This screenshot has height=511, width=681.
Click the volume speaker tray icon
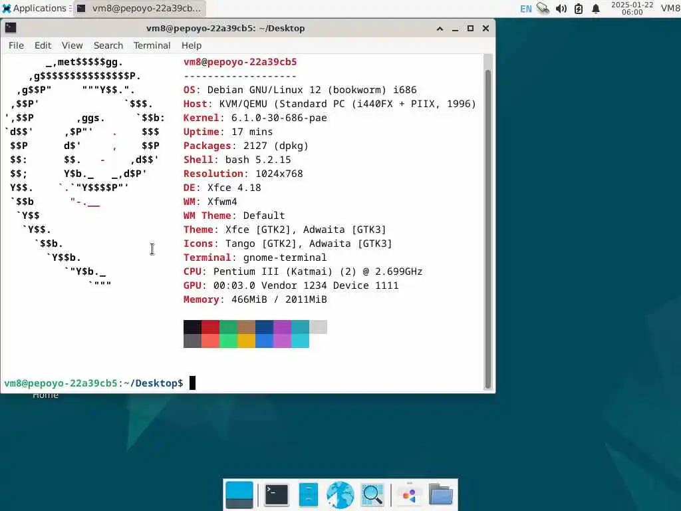click(561, 9)
